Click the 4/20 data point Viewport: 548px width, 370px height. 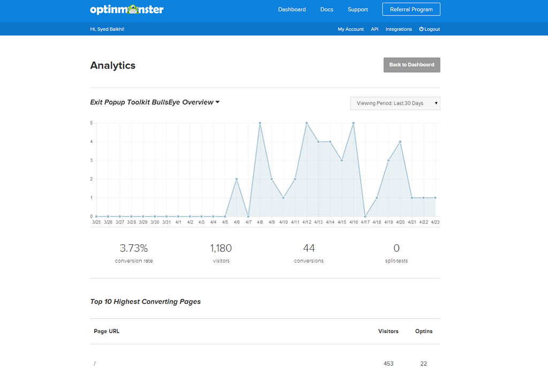click(400, 142)
